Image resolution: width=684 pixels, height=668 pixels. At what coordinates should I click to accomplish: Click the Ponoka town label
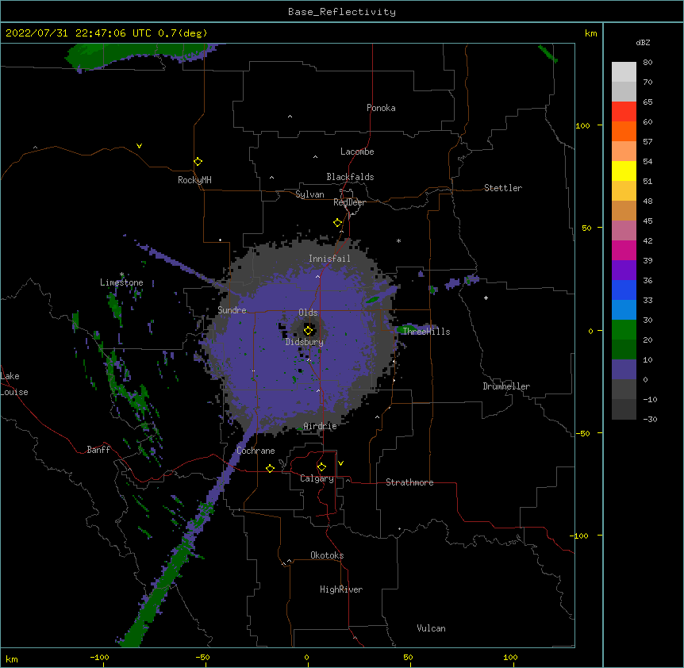[381, 108]
